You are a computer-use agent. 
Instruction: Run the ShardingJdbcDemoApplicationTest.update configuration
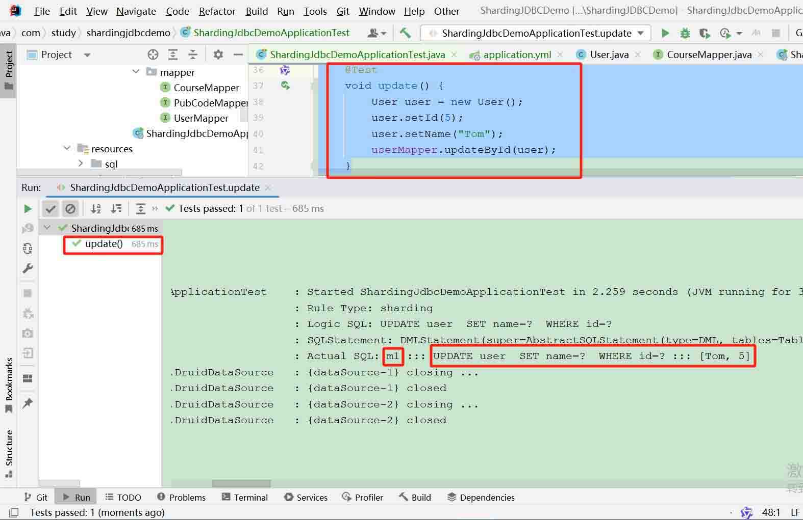tap(665, 33)
